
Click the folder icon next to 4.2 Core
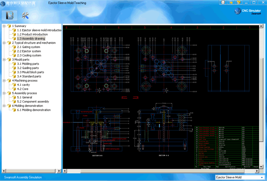[x=14, y=89]
